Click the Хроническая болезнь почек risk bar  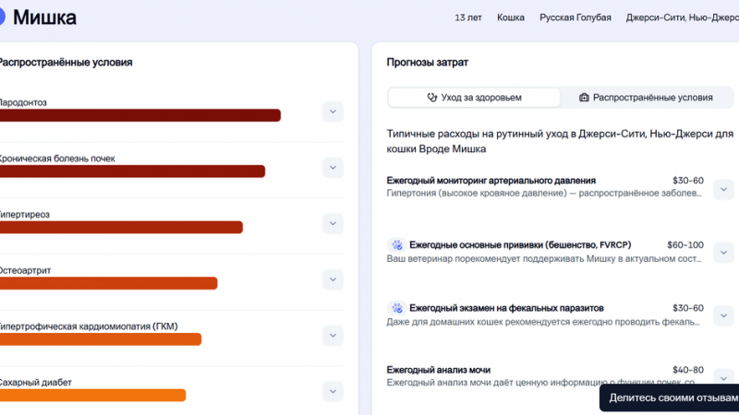(132, 172)
